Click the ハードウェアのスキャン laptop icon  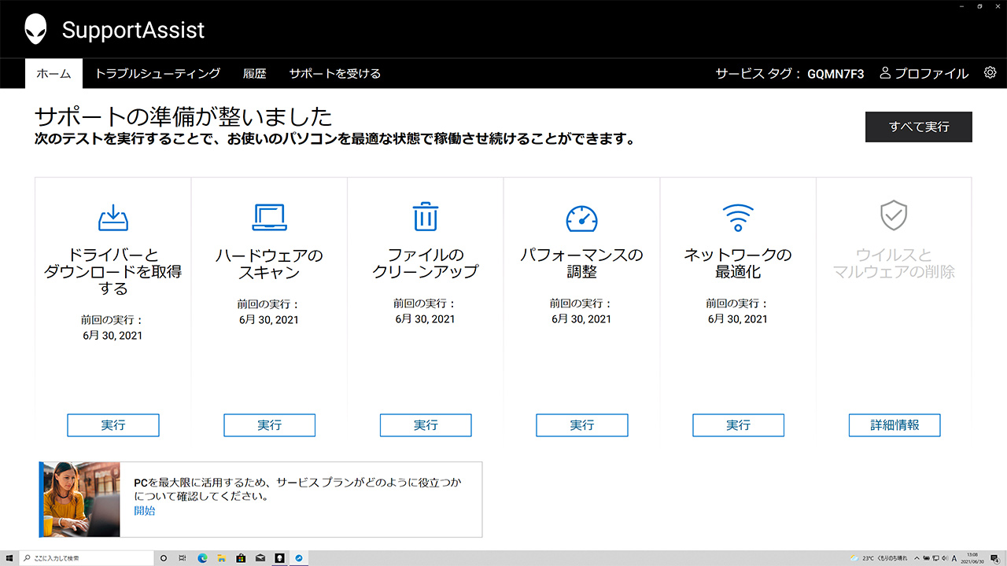(269, 217)
